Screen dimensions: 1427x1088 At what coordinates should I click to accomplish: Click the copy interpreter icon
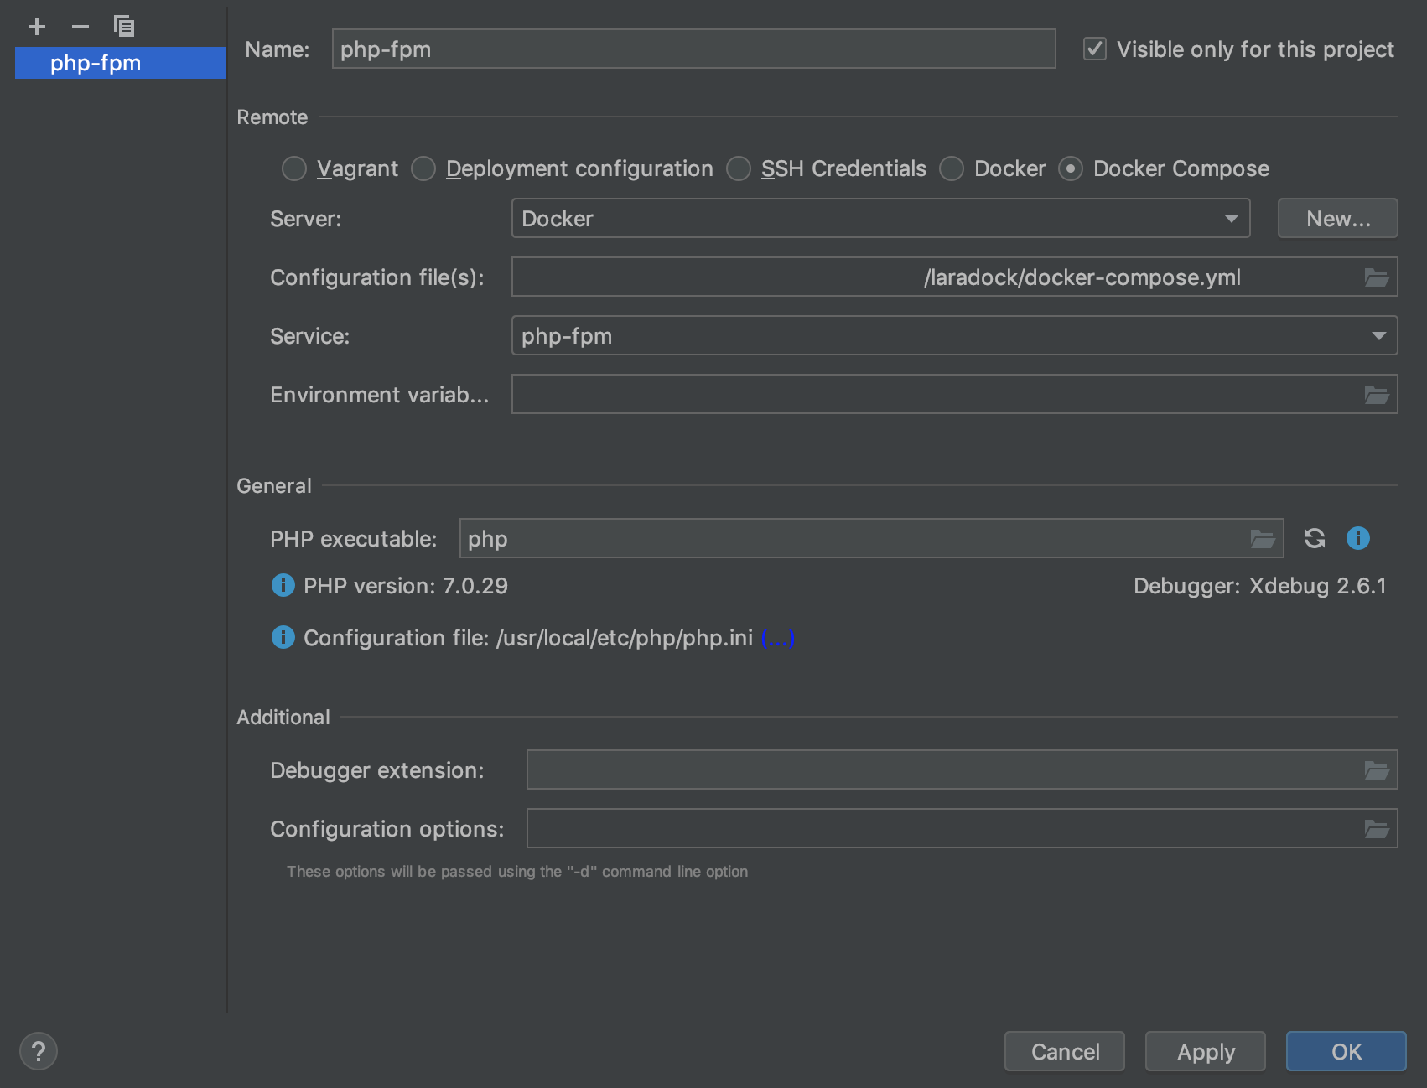(124, 27)
